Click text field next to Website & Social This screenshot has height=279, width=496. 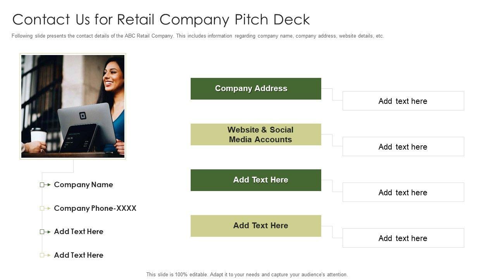pos(403,147)
